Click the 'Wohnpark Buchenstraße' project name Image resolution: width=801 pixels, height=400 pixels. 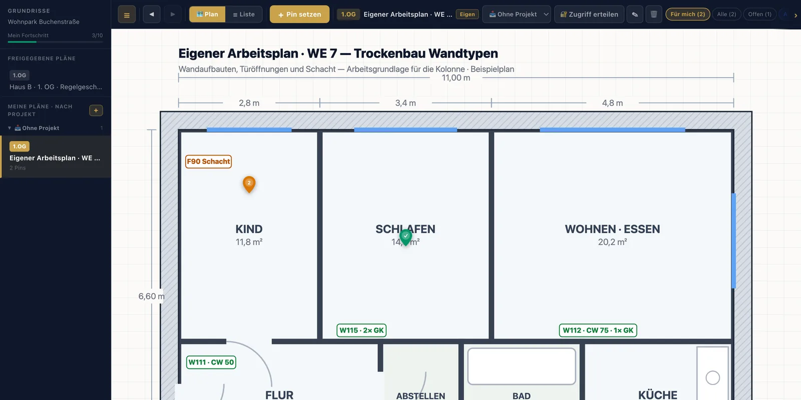point(44,22)
